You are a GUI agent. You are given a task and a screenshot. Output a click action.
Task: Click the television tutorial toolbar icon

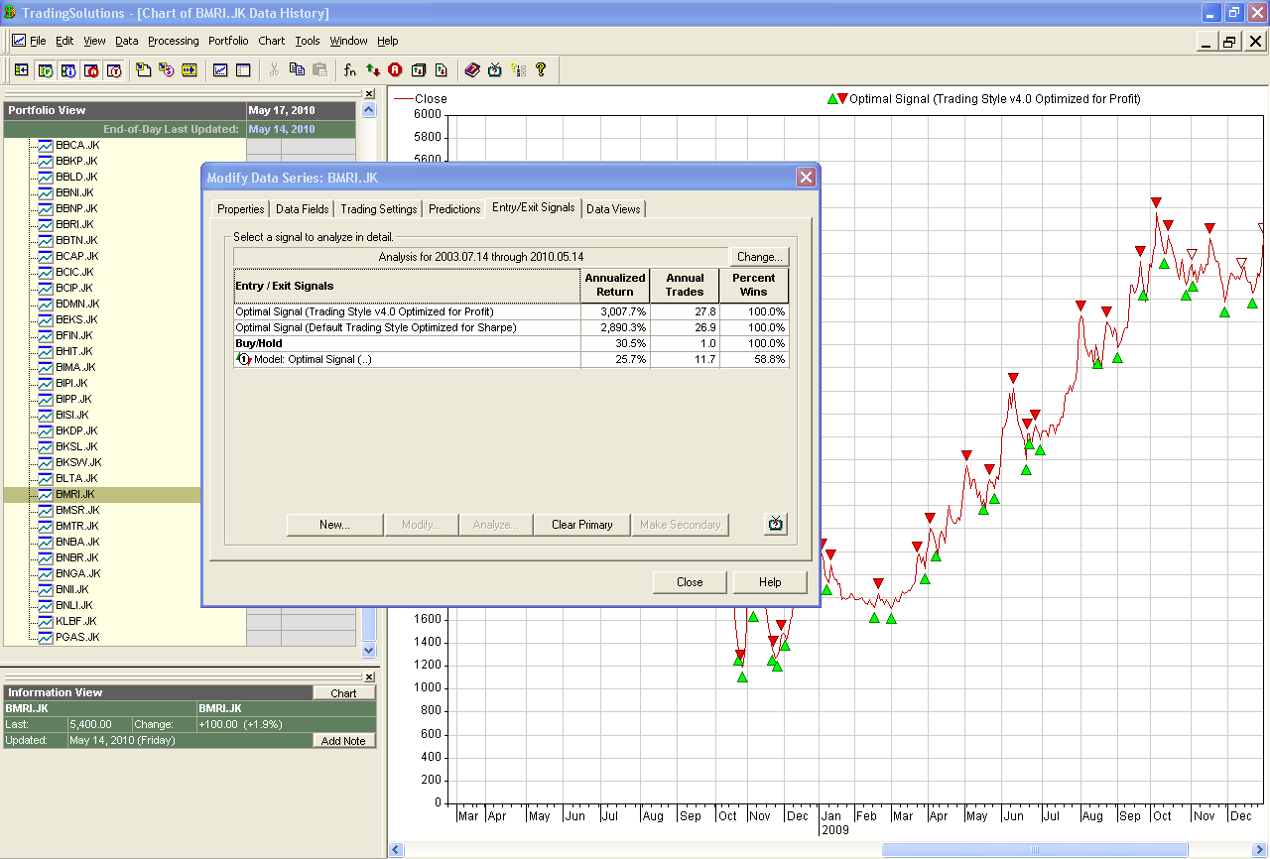pyautogui.click(x=495, y=70)
